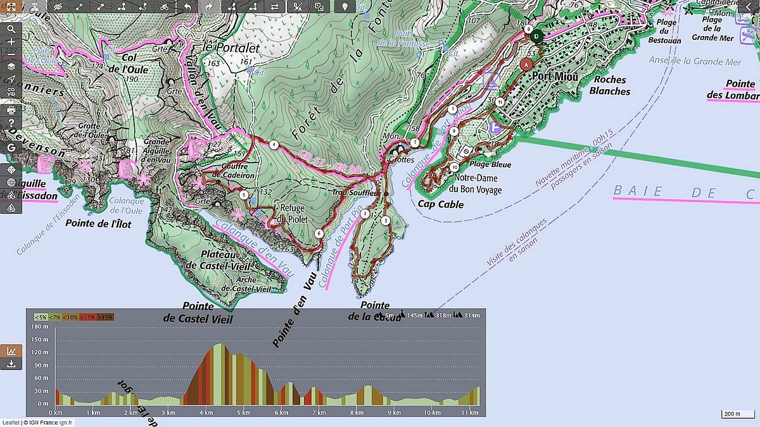
Task: Select the route-following bicycle tool
Action: [x=165, y=6]
